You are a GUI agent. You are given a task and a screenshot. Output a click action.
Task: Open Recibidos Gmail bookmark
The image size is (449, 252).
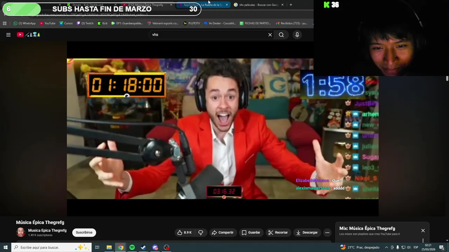tap(292, 23)
